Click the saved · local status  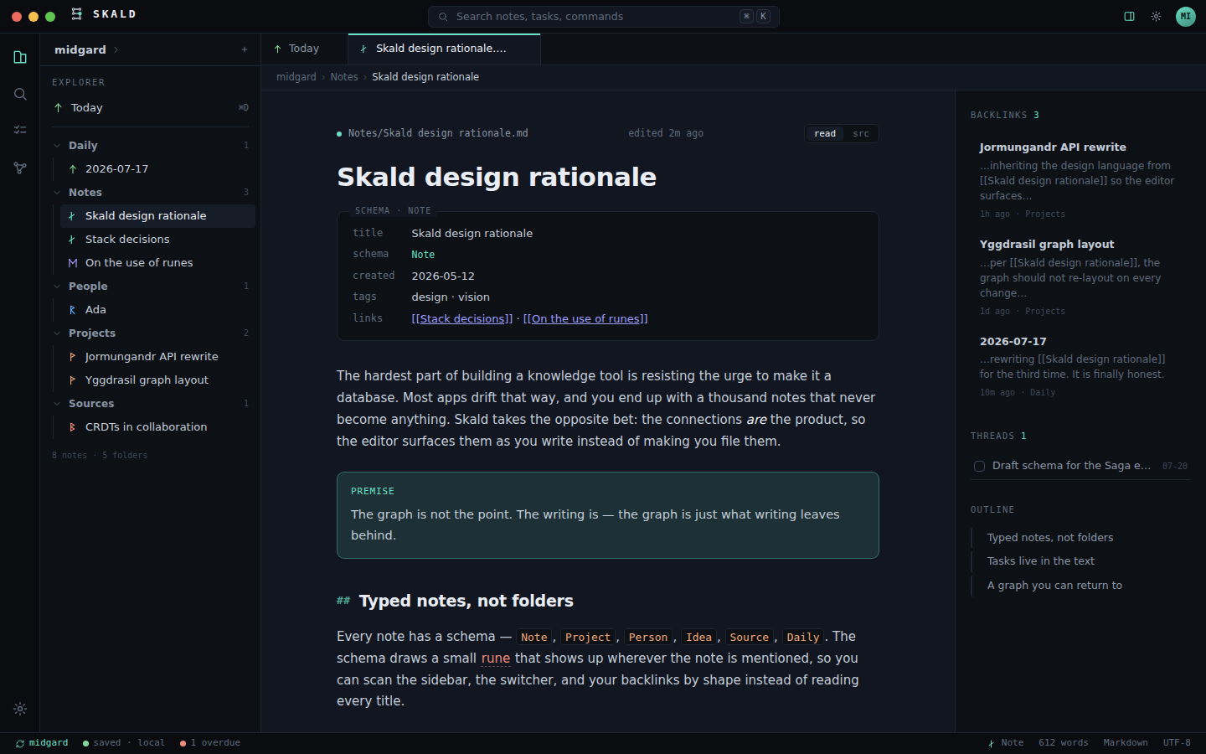(124, 743)
